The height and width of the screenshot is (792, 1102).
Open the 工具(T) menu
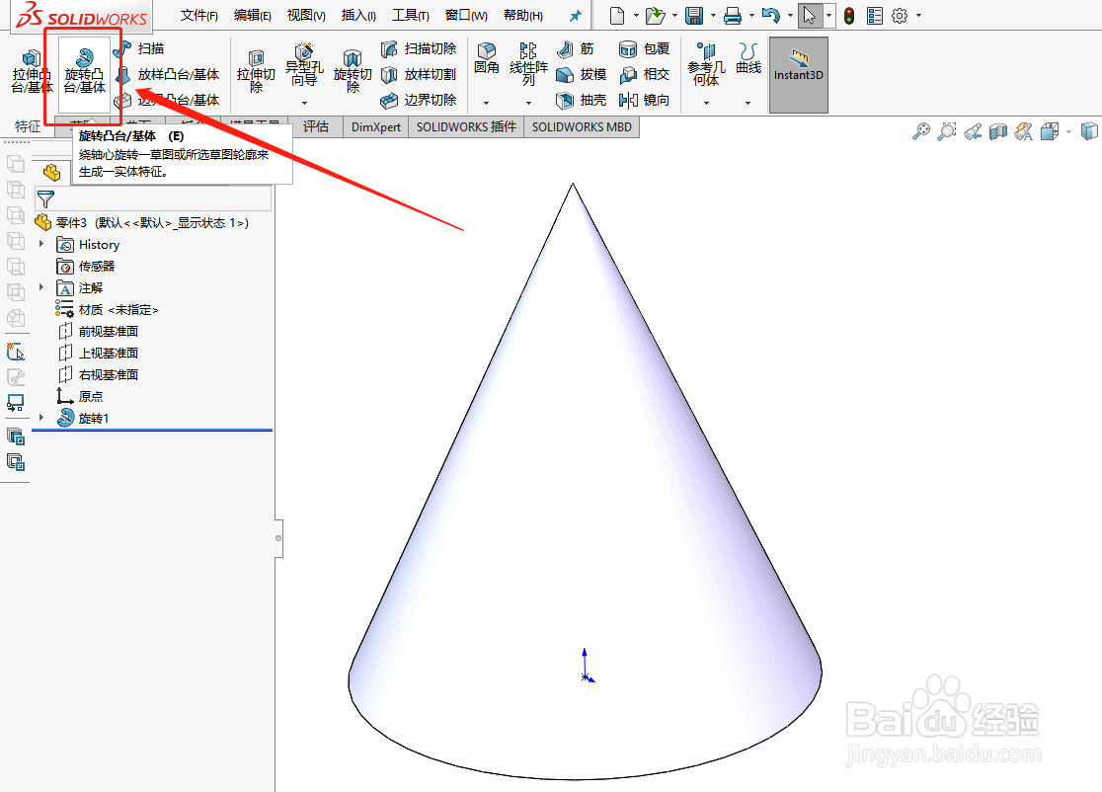(411, 16)
